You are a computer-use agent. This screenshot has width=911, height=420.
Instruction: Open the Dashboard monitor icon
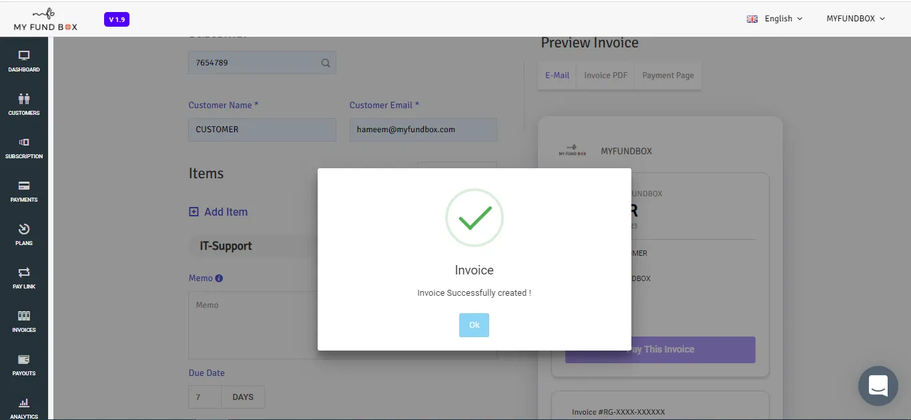(24, 56)
